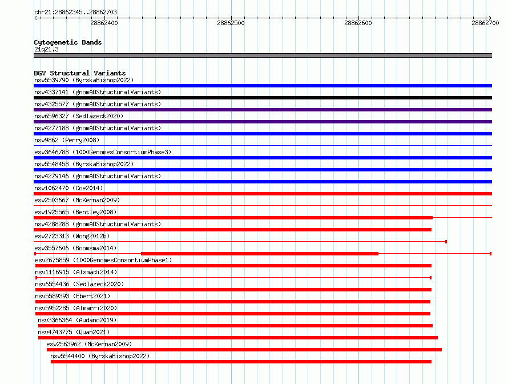Image resolution: width=508 pixels, height=384 pixels.
Task: Select the esv2563962 (McKernan2009) label
Action: (x=89, y=344)
